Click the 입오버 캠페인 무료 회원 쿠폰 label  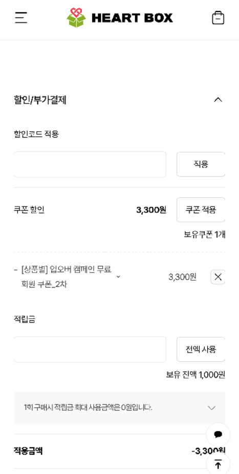67,277
